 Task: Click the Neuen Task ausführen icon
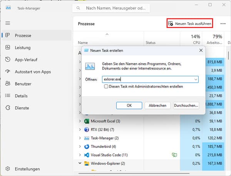coord(171,23)
